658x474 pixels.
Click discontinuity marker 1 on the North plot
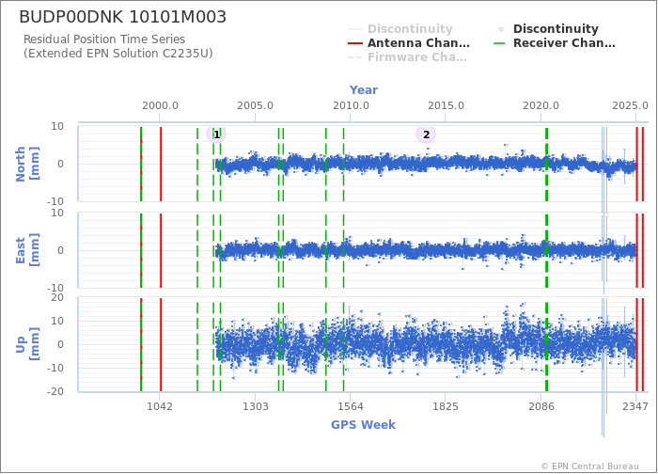tap(216, 134)
